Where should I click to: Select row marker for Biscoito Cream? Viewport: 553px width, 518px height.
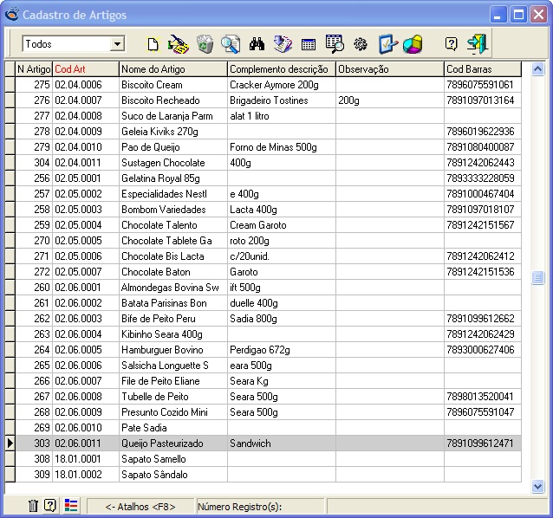(x=10, y=85)
